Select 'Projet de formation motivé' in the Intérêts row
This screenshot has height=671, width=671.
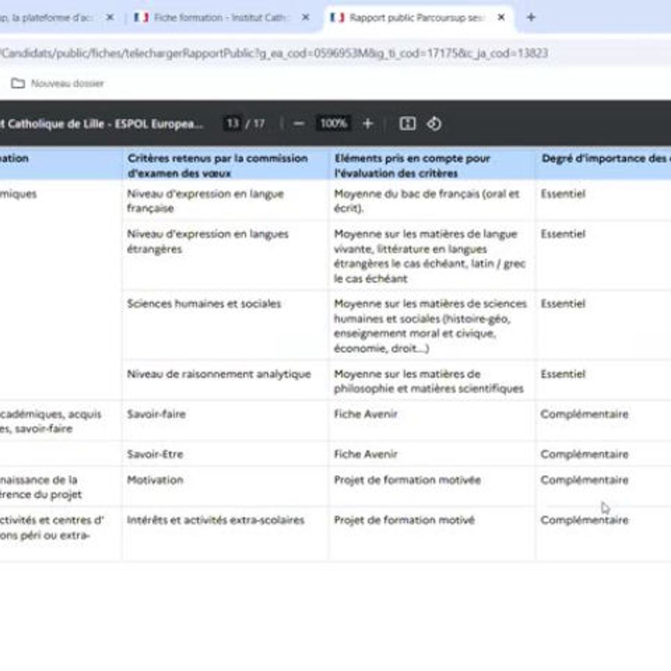coord(405,520)
